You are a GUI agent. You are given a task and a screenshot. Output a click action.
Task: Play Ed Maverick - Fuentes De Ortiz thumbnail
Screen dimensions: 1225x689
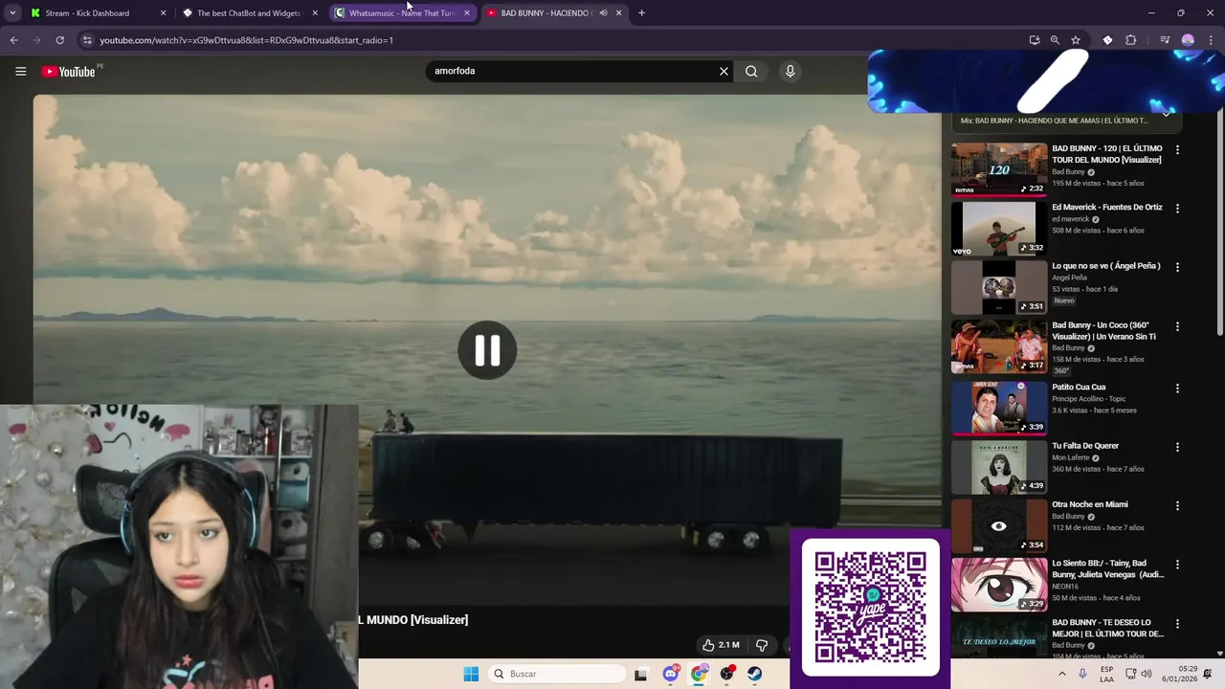(999, 229)
